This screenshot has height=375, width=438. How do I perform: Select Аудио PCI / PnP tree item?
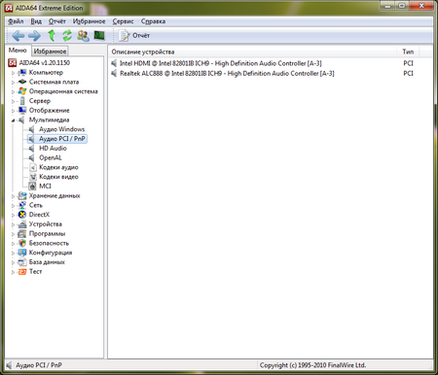[61, 139]
